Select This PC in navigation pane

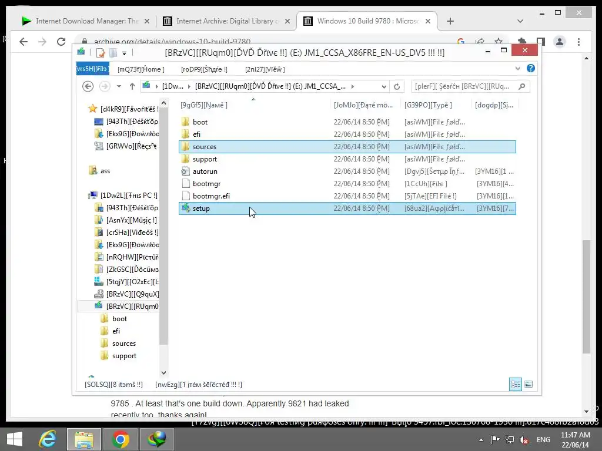click(x=123, y=195)
